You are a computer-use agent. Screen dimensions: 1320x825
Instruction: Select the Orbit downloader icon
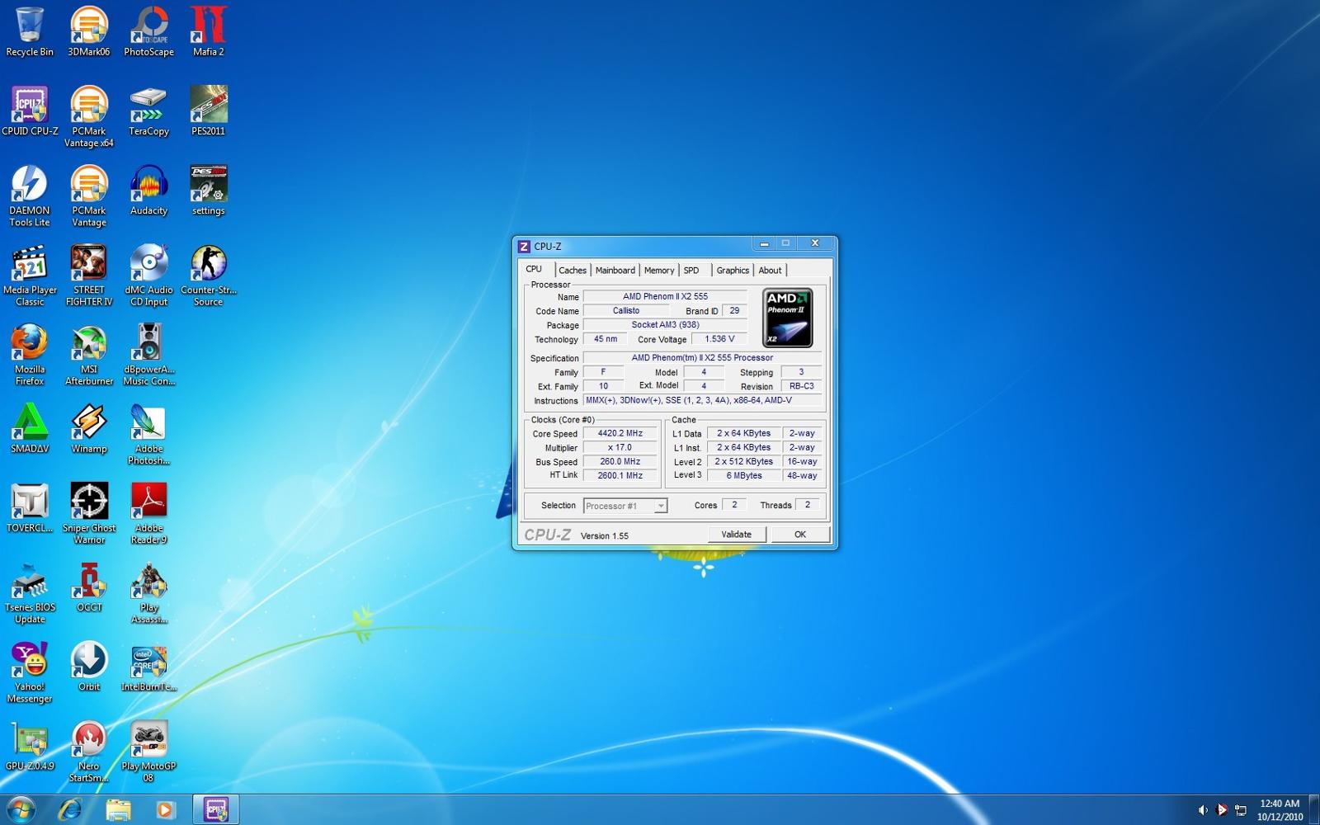coord(89,667)
